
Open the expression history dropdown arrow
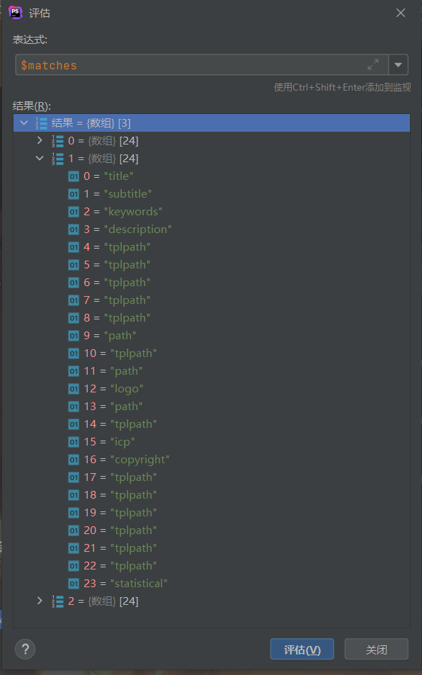(399, 65)
